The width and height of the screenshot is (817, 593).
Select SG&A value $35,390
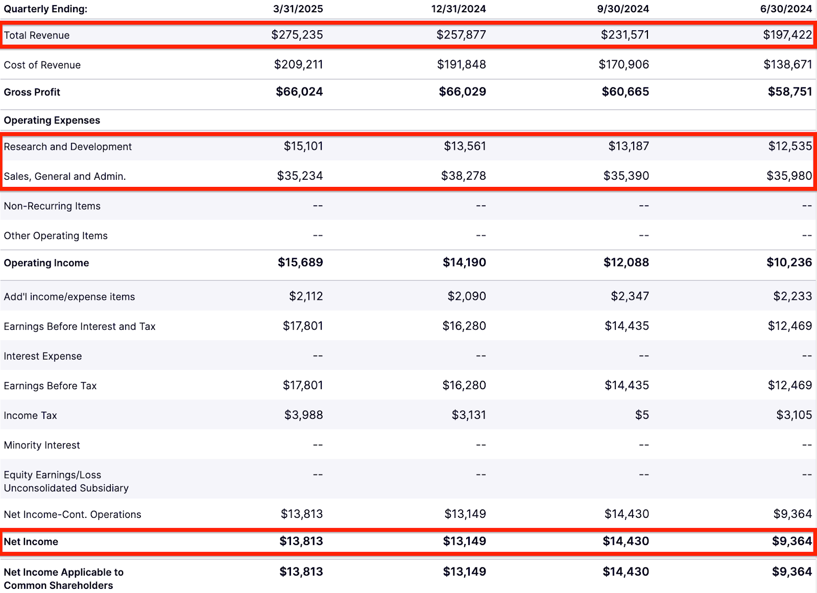click(626, 176)
